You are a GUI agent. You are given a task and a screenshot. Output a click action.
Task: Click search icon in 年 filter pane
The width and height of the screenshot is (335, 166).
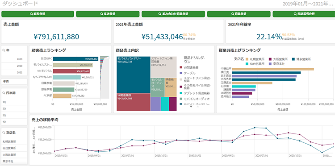[4, 50]
